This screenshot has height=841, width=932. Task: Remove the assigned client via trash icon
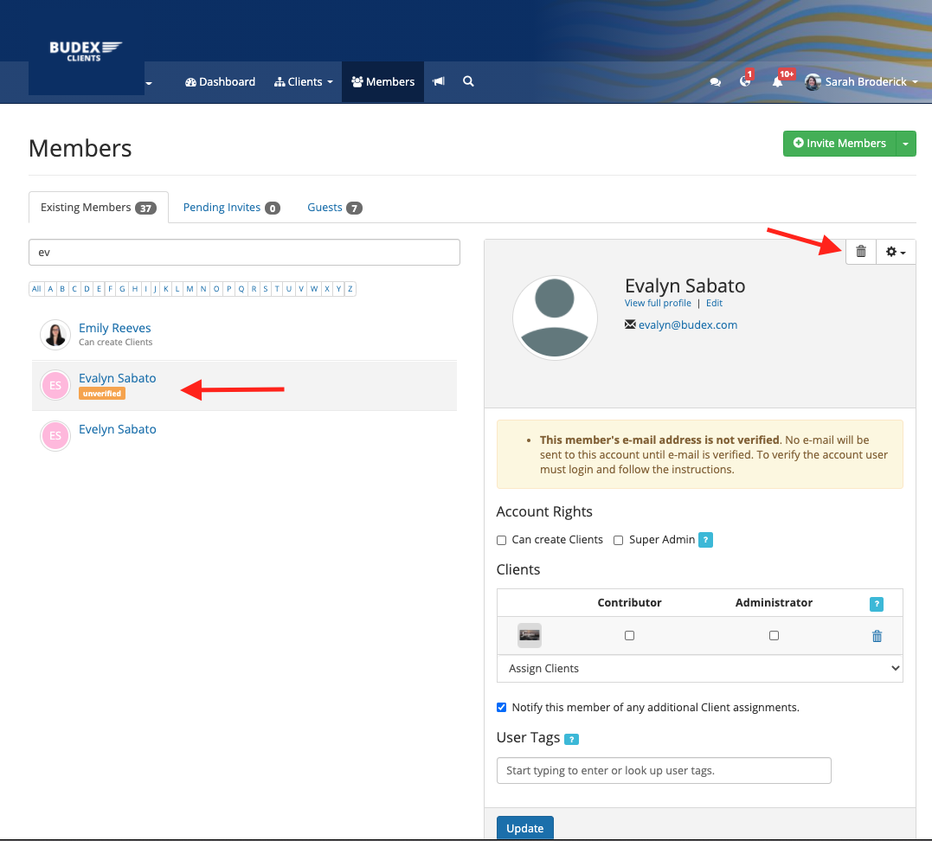click(877, 635)
